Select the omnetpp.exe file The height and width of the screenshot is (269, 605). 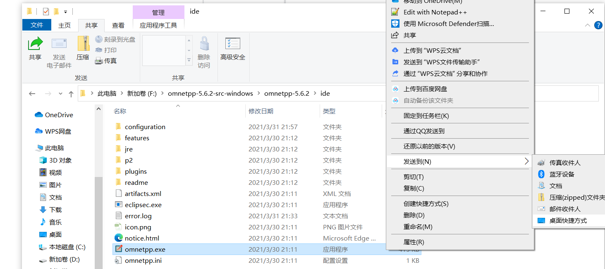click(x=145, y=250)
